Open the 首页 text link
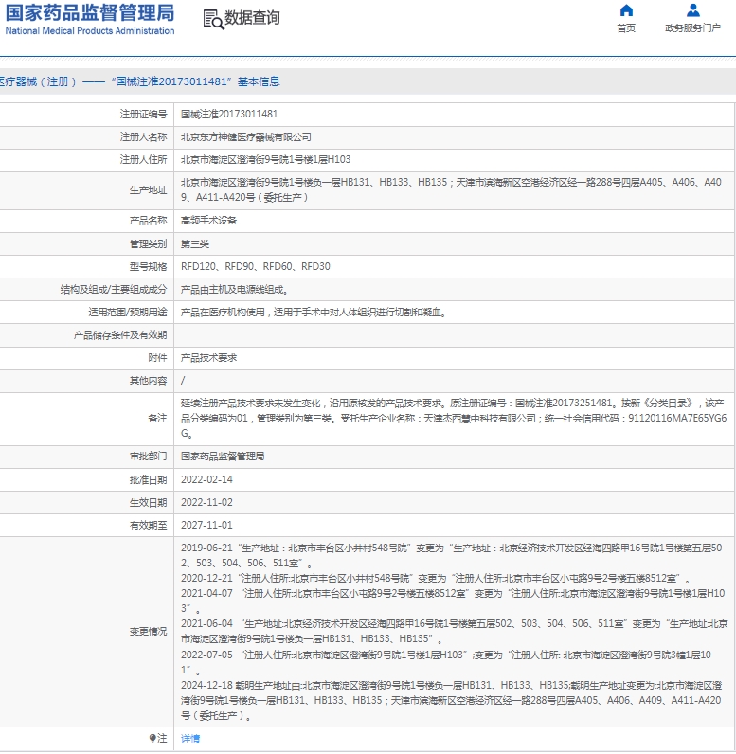 626,28
